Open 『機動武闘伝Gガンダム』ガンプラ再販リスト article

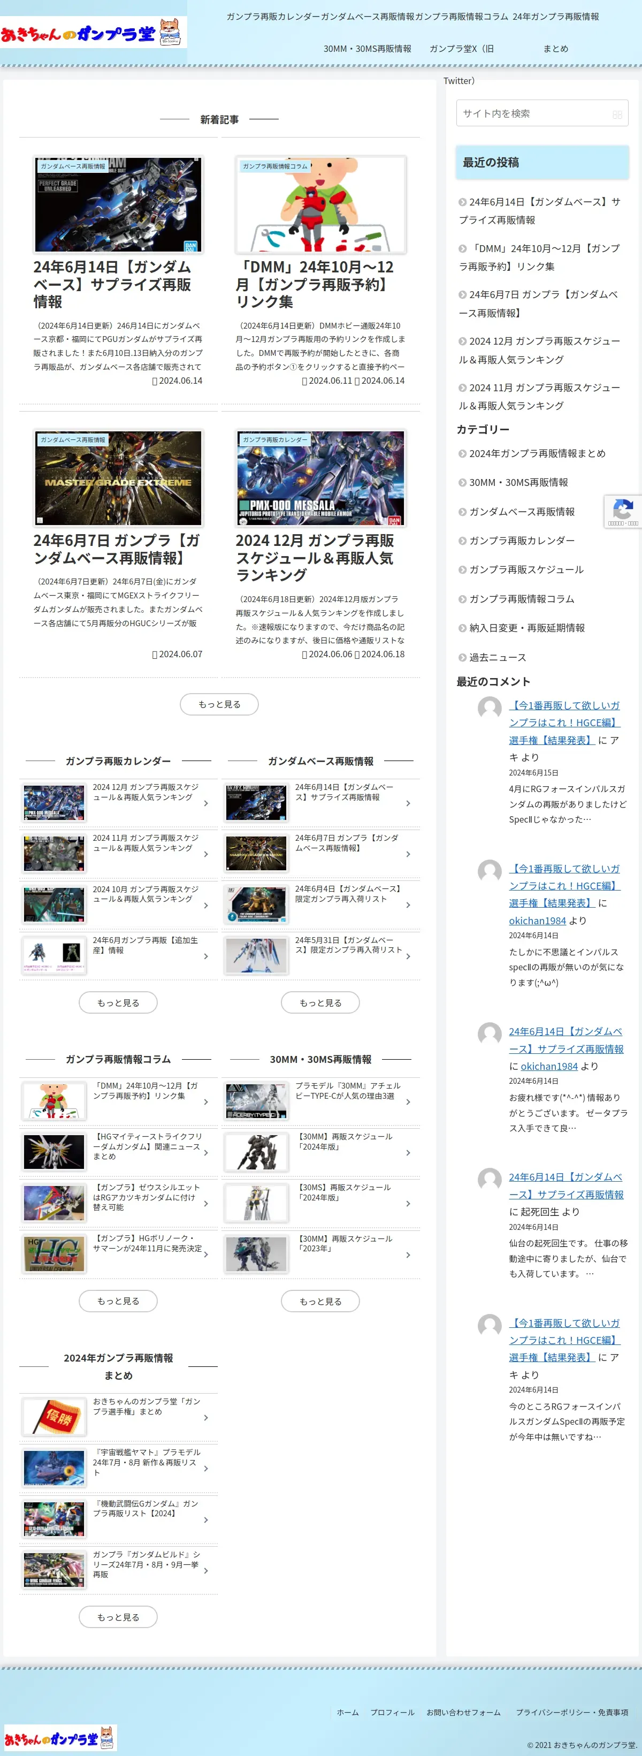(119, 1519)
